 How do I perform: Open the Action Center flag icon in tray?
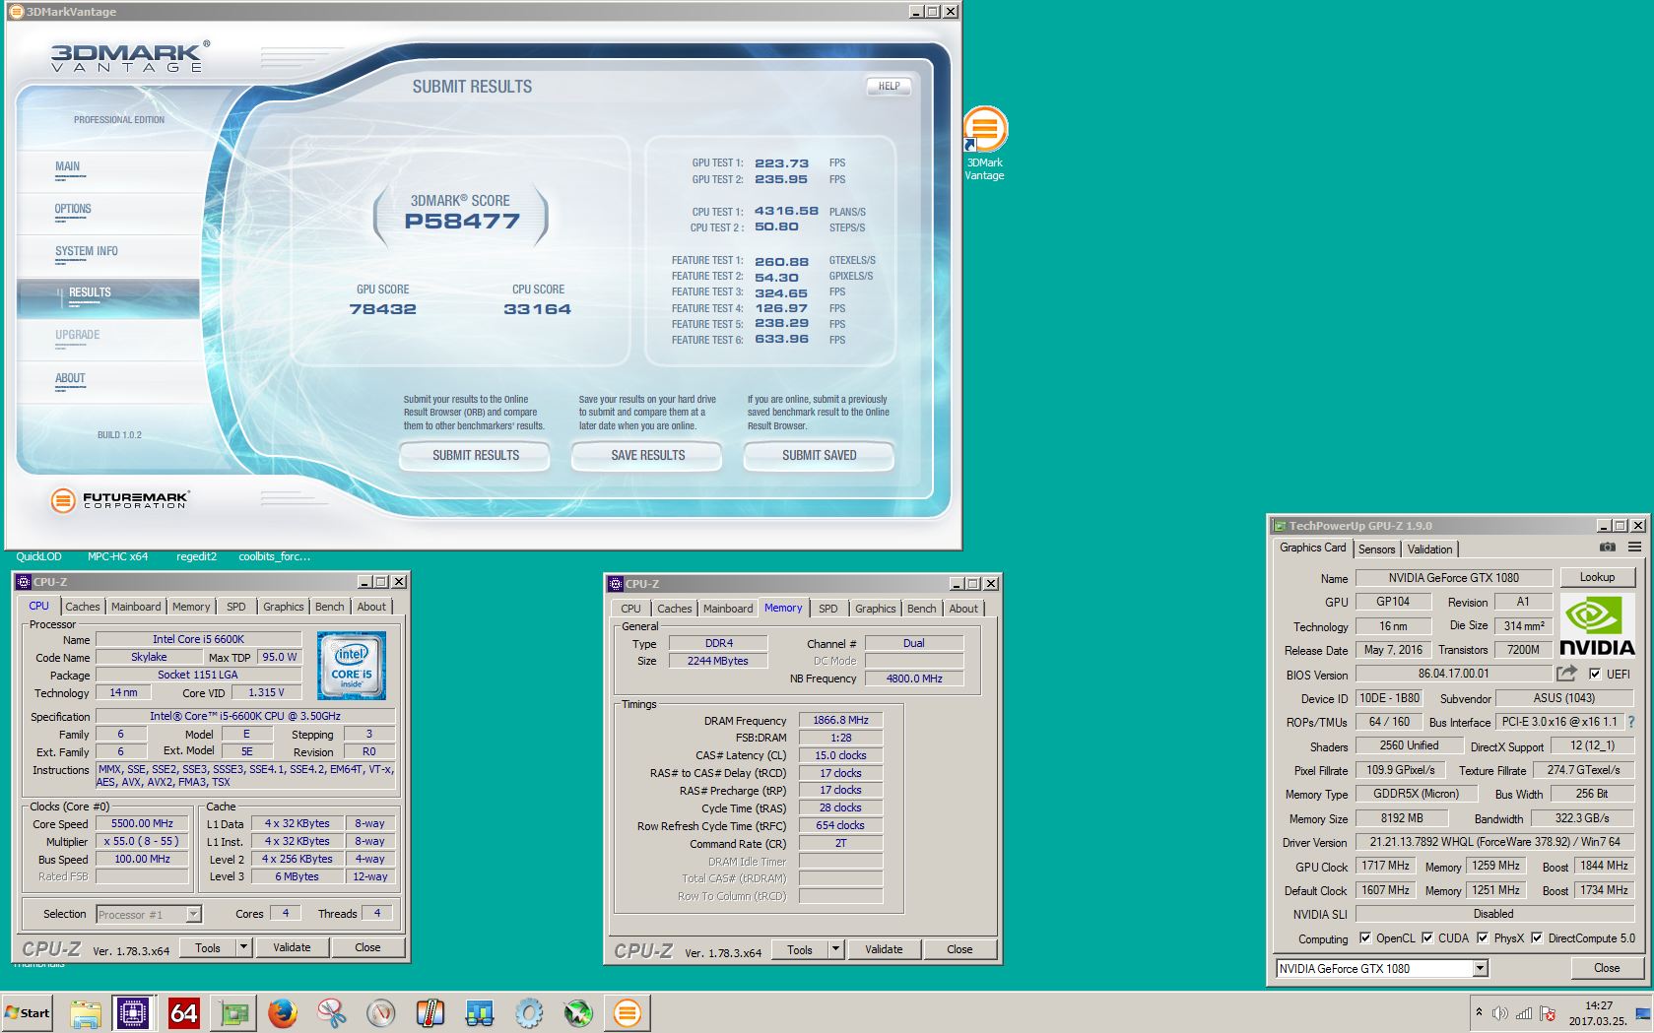pos(1548,1013)
